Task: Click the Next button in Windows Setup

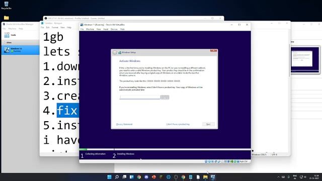Action: tap(208, 124)
